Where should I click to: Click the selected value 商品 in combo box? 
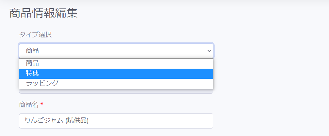(32, 51)
